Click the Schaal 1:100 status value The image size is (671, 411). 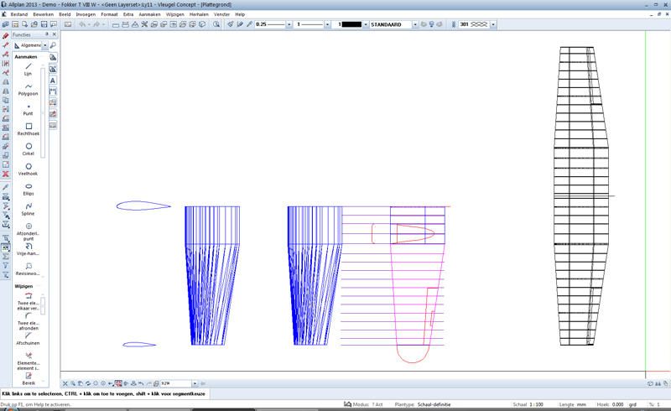click(x=536, y=404)
